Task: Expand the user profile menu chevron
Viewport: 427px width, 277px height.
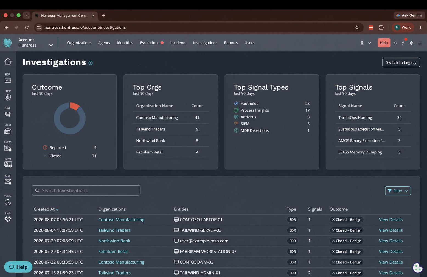Action: tap(370, 43)
